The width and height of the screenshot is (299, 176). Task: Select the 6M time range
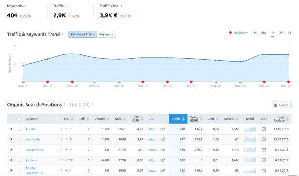click(263, 33)
